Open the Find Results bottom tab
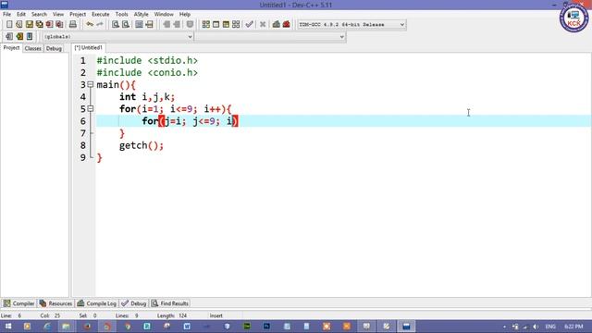592x333 pixels. [170, 303]
